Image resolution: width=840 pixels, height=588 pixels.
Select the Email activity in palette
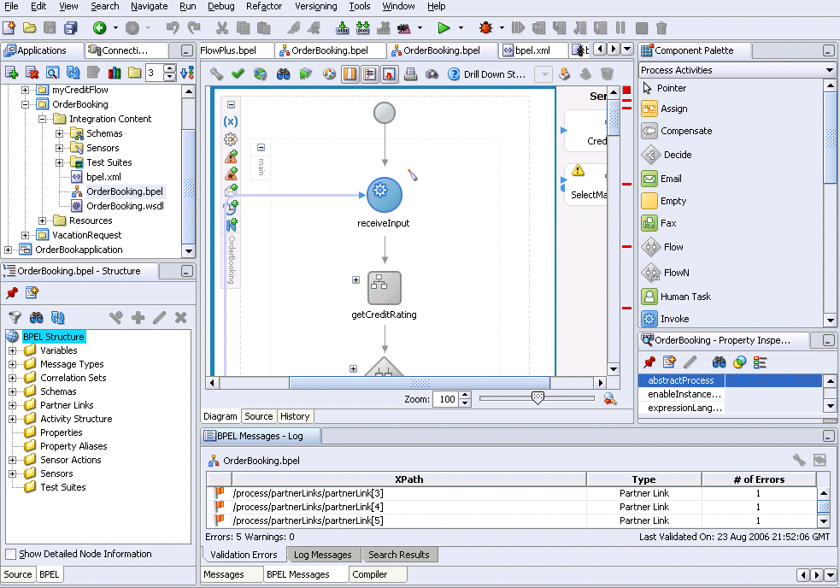click(661, 179)
